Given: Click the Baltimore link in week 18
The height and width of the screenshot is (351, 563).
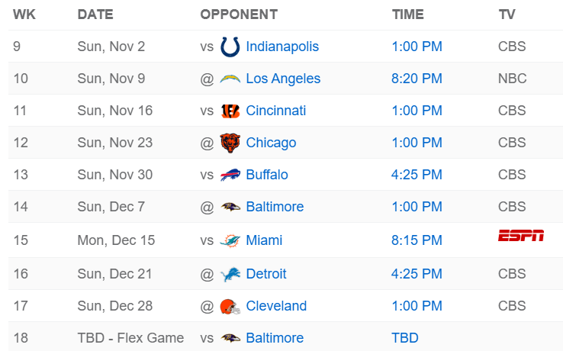Looking at the screenshot, I should point(275,338).
